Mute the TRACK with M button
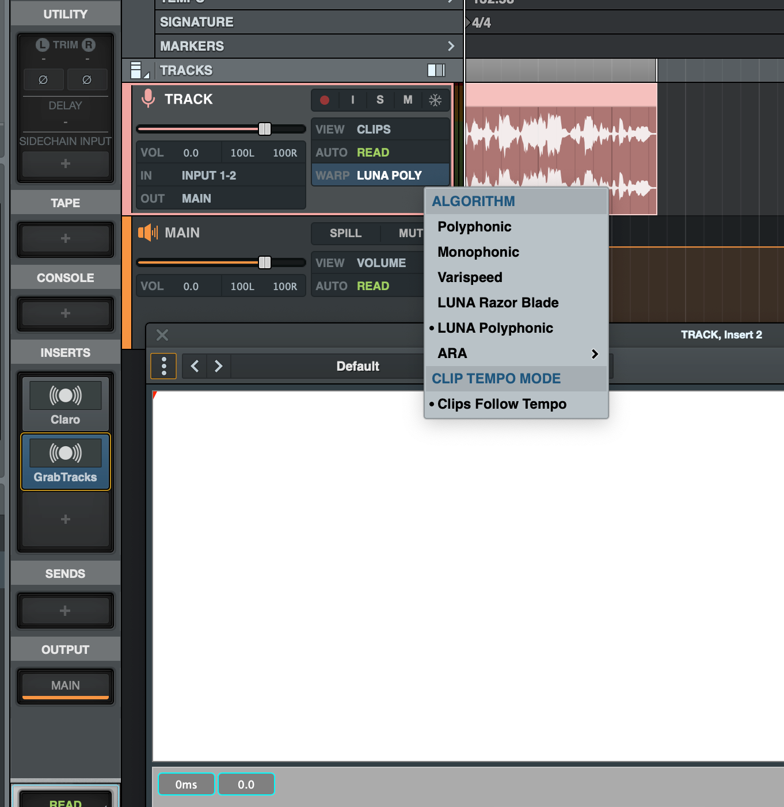The width and height of the screenshot is (784, 807). click(408, 100)
